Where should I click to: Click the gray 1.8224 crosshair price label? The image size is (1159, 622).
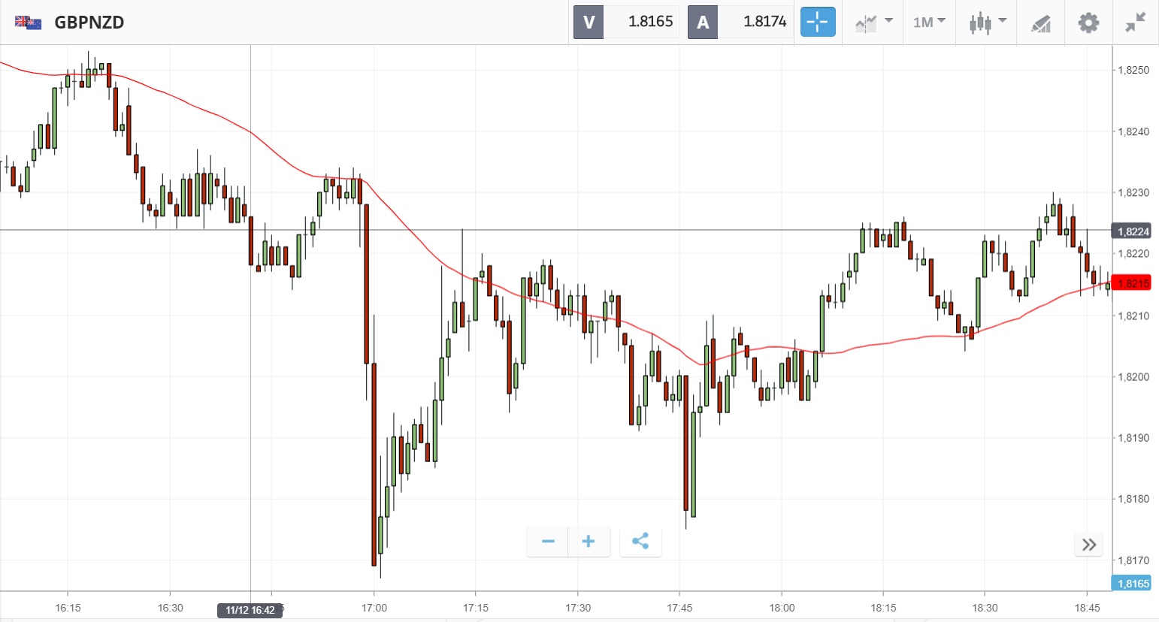pyautogui.click(x=1131, y=231)
